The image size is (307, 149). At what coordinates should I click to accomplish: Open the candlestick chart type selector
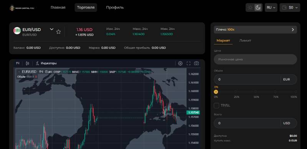point(28,63)
